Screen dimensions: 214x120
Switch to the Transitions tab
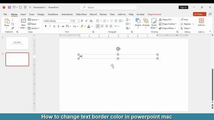coord(53,14)
